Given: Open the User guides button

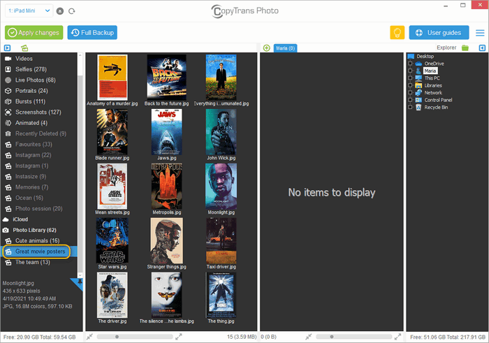Looking at the screenshot, I should point(439,32).
